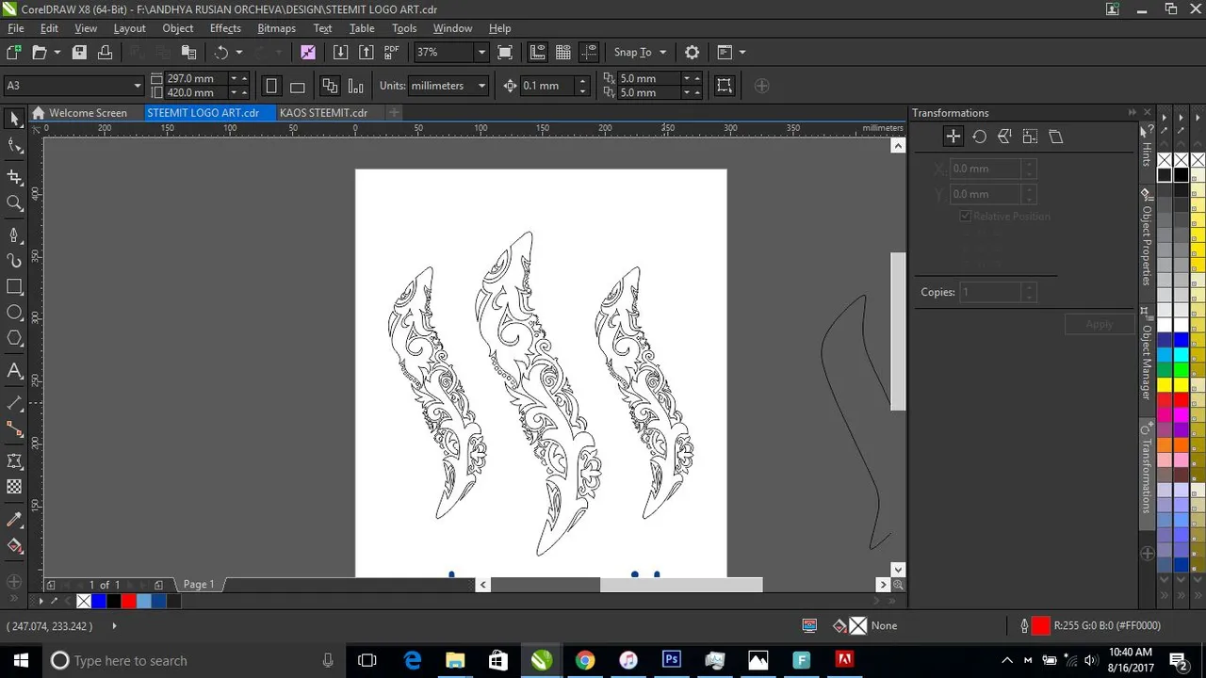Screen dimensions: 1206x678
Task: Select the Rectangle tool
Action: 14,286
